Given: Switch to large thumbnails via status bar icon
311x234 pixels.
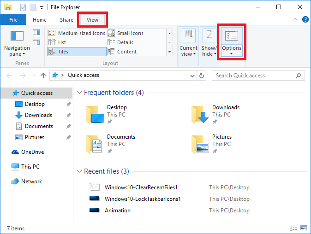Looking at the screenshot, I should pos(304,228).
